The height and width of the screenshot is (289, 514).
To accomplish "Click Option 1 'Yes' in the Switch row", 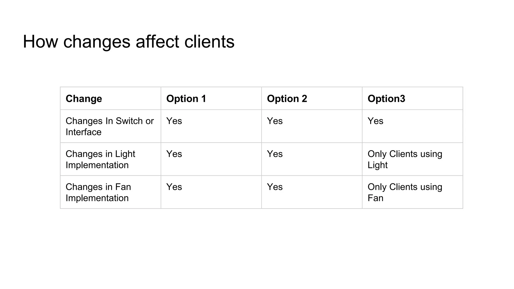I will click(174, 121).
